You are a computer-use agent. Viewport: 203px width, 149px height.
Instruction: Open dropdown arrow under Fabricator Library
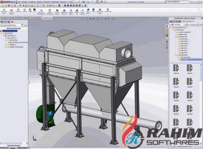4,16
